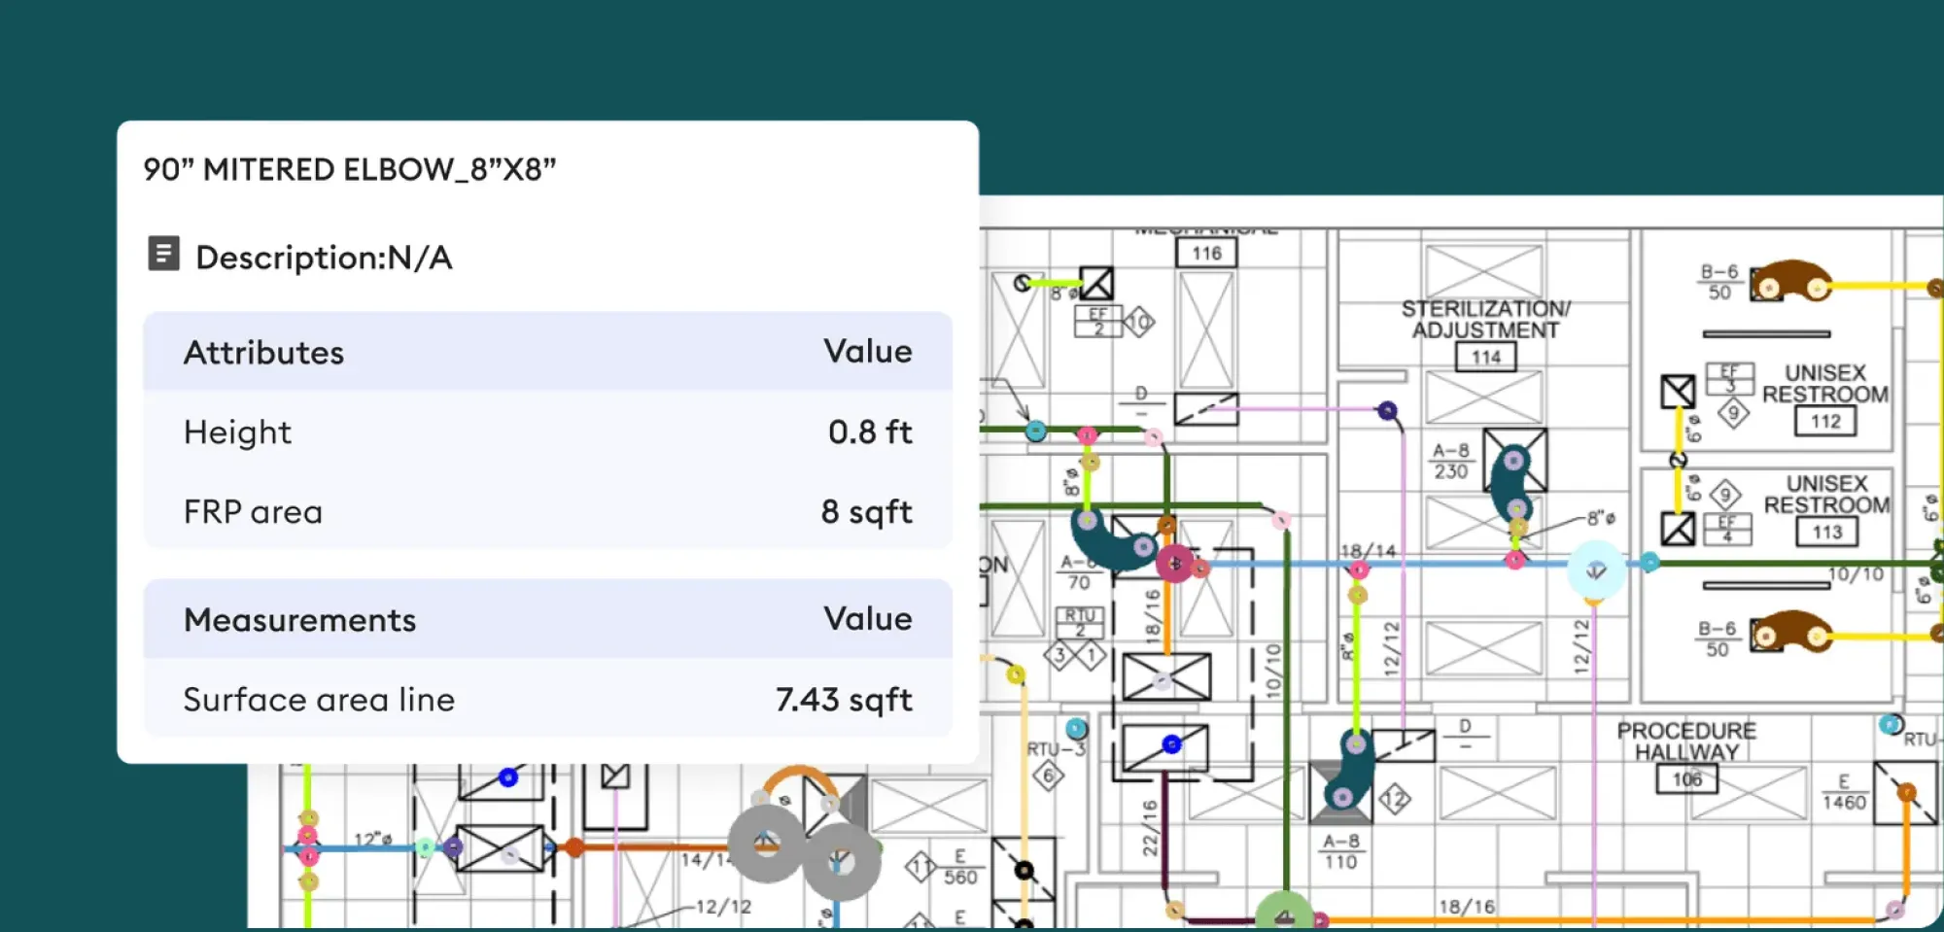Click the 7.43 sqft measurement value
Viewport: 1944px width, 932px height.
tap(844, 700)
